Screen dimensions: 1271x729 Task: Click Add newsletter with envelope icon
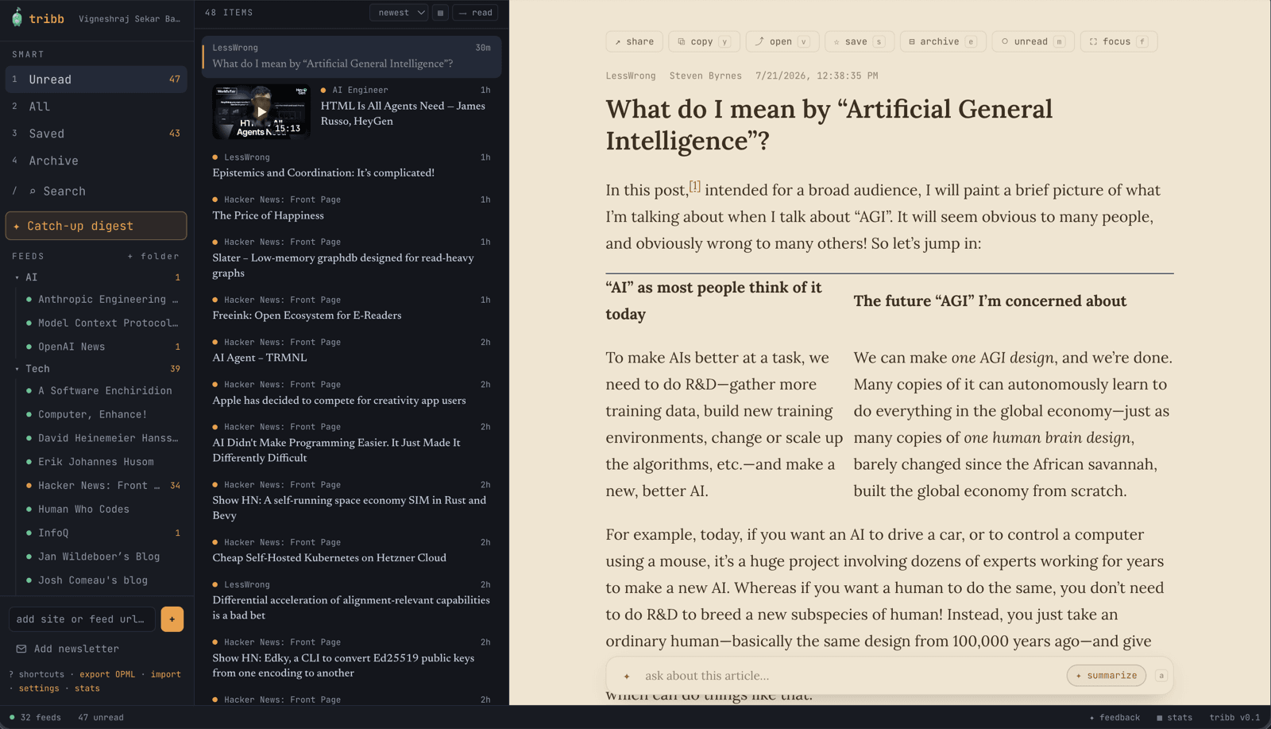click(68, 649)
